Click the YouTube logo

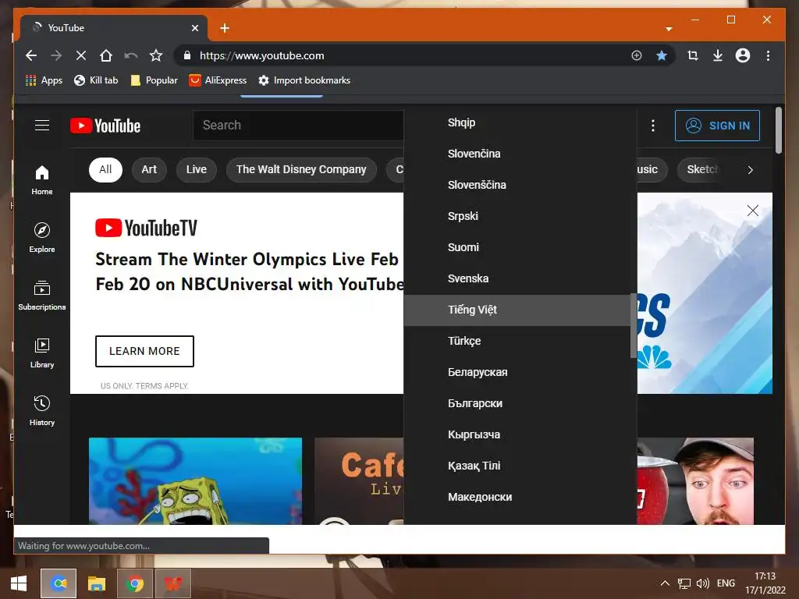[x=105, y=126]
